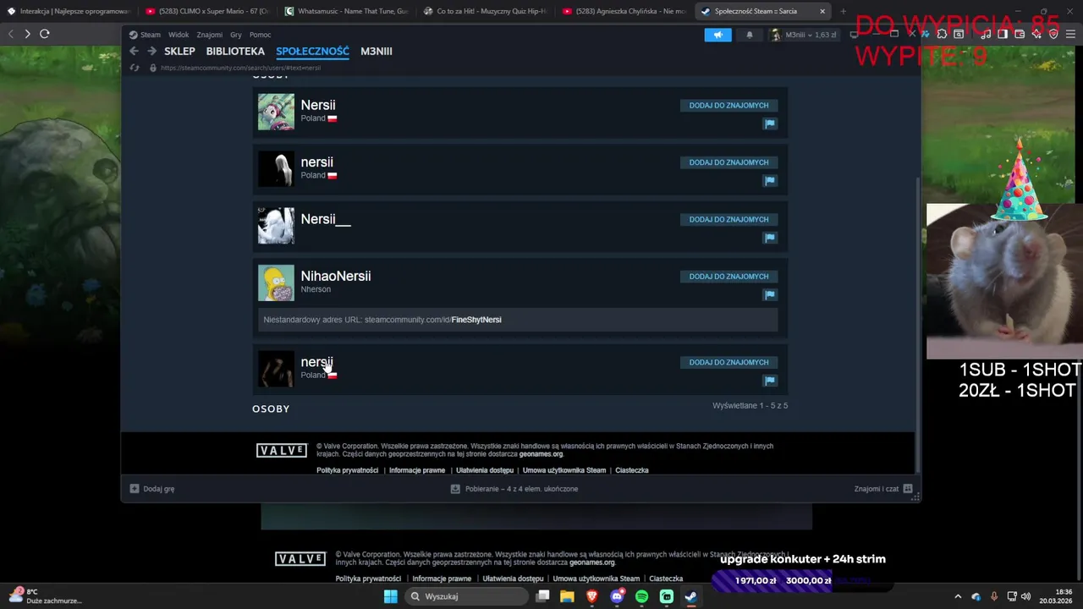Screen dimensions: 1083x609
Task: Switch to the SKLEP tab
Action: (x=179, y=52)
